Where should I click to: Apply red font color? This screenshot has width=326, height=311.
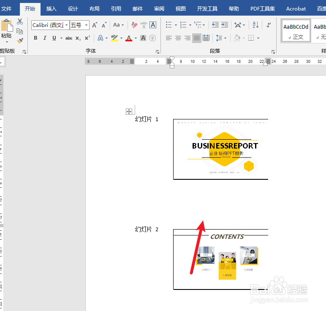pyautogui.click(x=129, y=38)
